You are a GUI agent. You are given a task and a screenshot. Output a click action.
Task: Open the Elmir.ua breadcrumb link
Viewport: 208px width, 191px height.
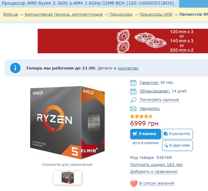point(10,14)
